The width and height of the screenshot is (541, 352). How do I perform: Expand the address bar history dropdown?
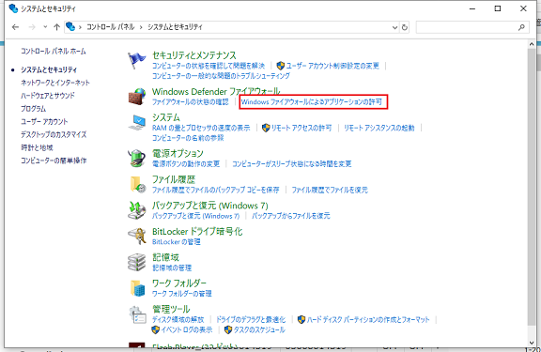coord(395,27)
